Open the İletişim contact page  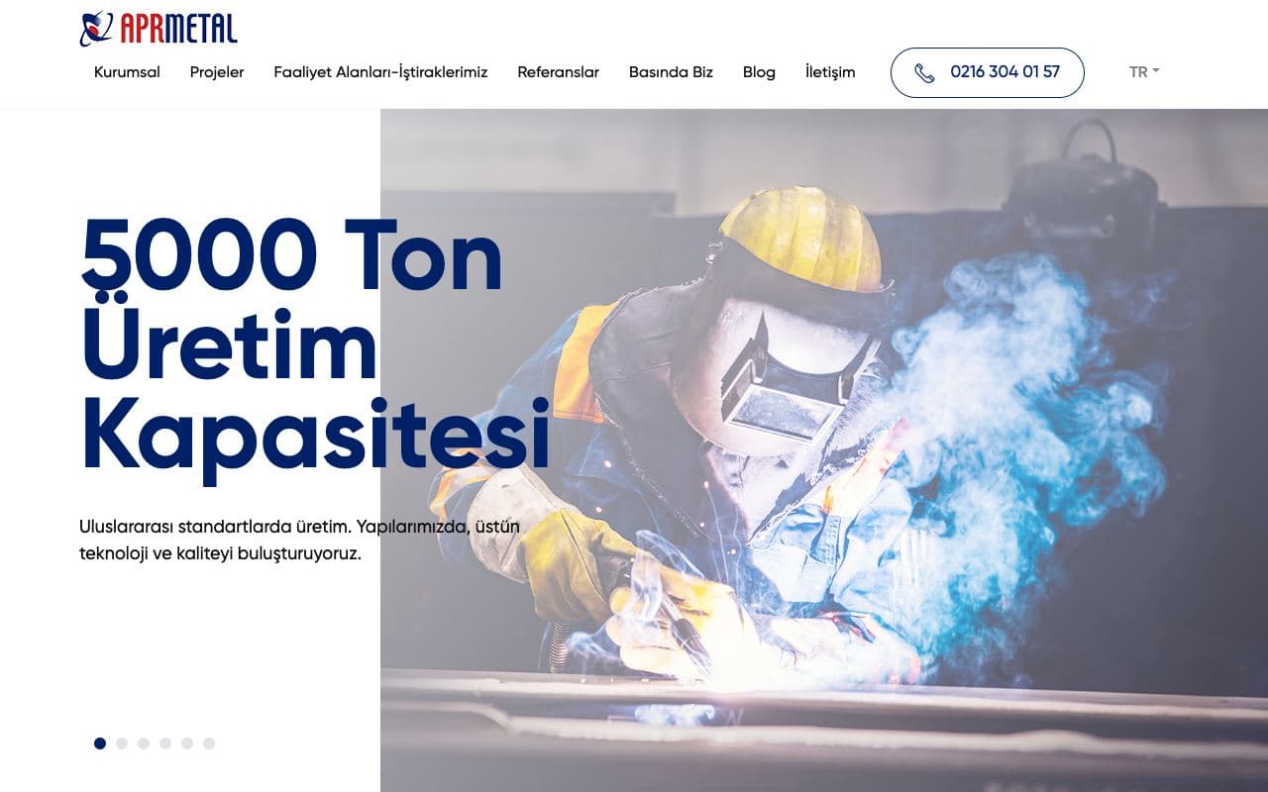click(x=830, y=72)
